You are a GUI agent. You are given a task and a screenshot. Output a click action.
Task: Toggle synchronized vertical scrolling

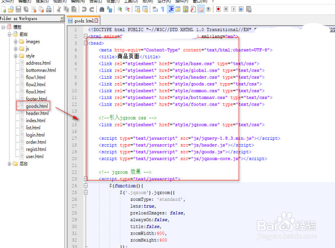tap(138, 10)
